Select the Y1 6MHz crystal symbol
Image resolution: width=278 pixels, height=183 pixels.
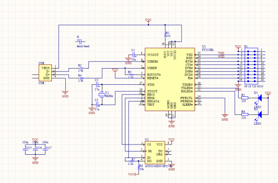102,95
